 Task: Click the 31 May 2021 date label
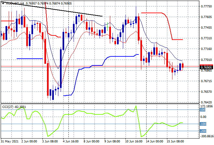pos(9,141)
